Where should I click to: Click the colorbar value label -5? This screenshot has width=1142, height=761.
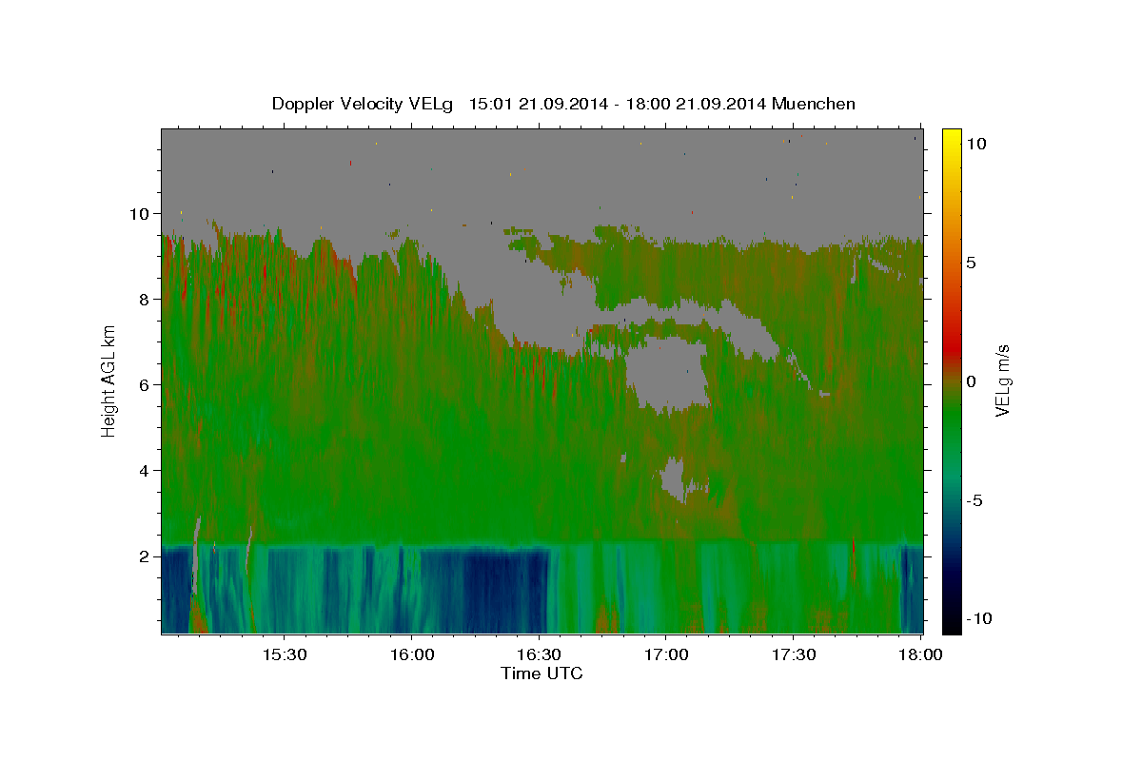coord(975,500)
